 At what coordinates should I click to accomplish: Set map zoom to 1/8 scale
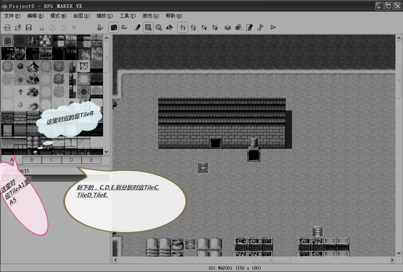pyautogui.click(x=215, y=27)
